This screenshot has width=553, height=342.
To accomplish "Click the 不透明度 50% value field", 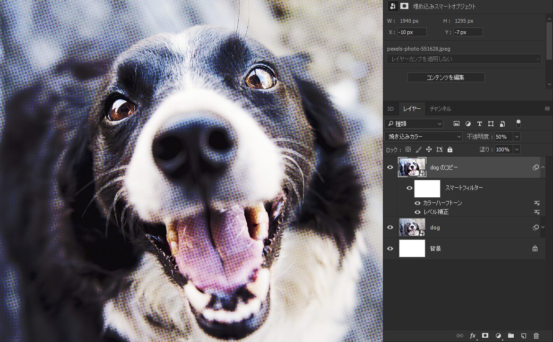I will 504,137.
